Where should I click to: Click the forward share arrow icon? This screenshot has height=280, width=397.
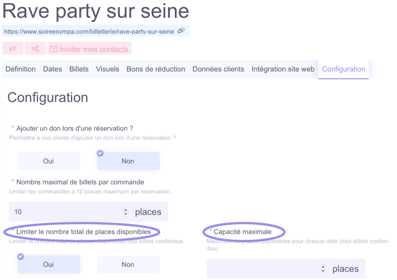(13, 49)
